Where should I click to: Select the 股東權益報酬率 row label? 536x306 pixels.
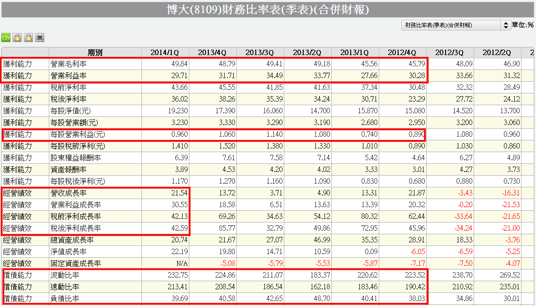coord(75,158)
